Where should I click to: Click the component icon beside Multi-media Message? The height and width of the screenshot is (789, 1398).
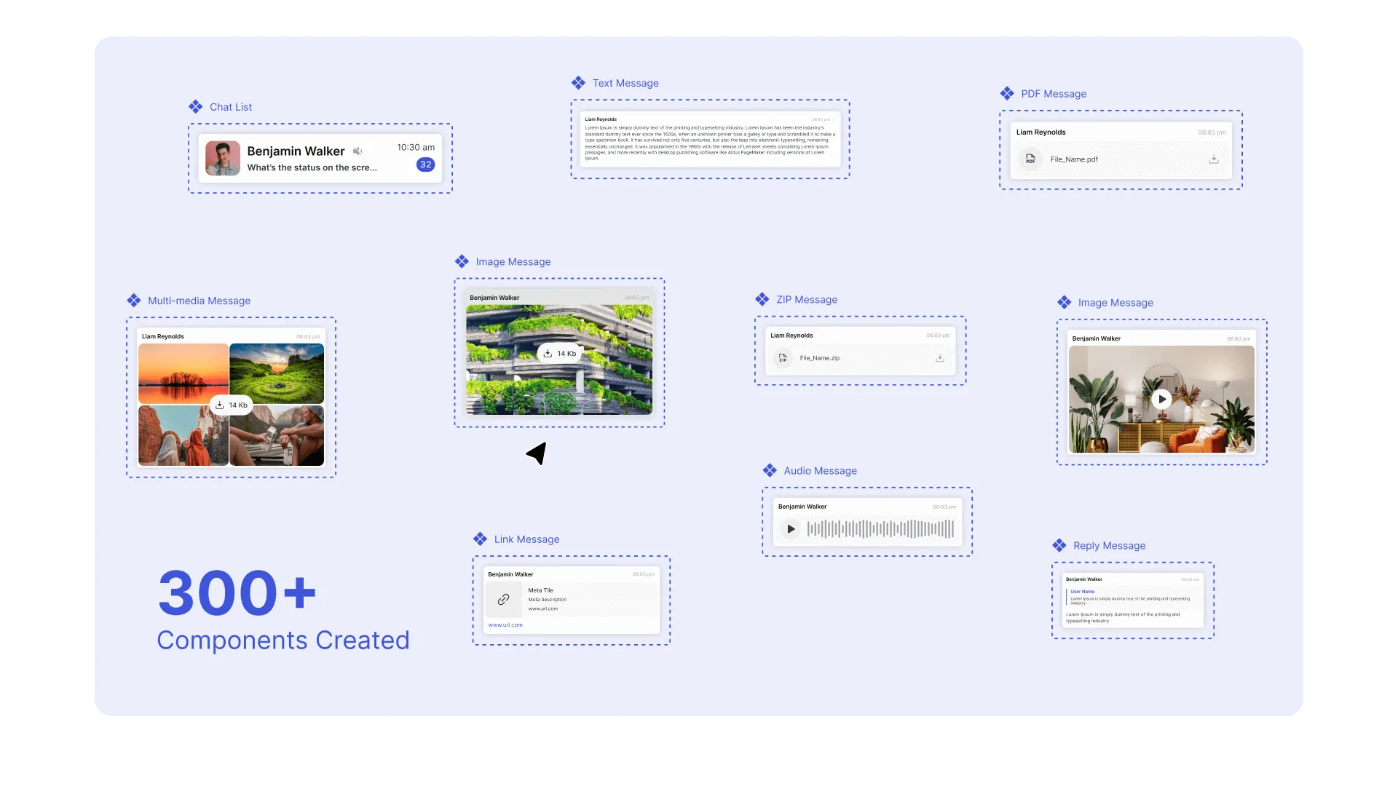point(134,301)
